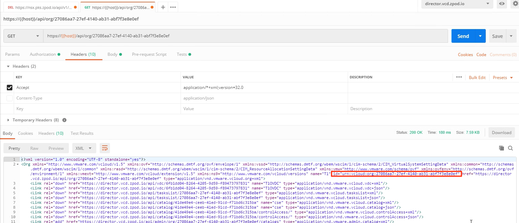Click the plus icon to add new tab

(x=163, y=7)
